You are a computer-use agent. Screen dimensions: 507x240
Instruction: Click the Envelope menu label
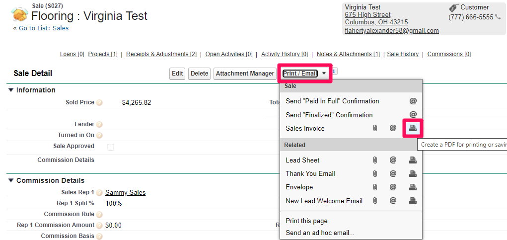pos(299,187)
